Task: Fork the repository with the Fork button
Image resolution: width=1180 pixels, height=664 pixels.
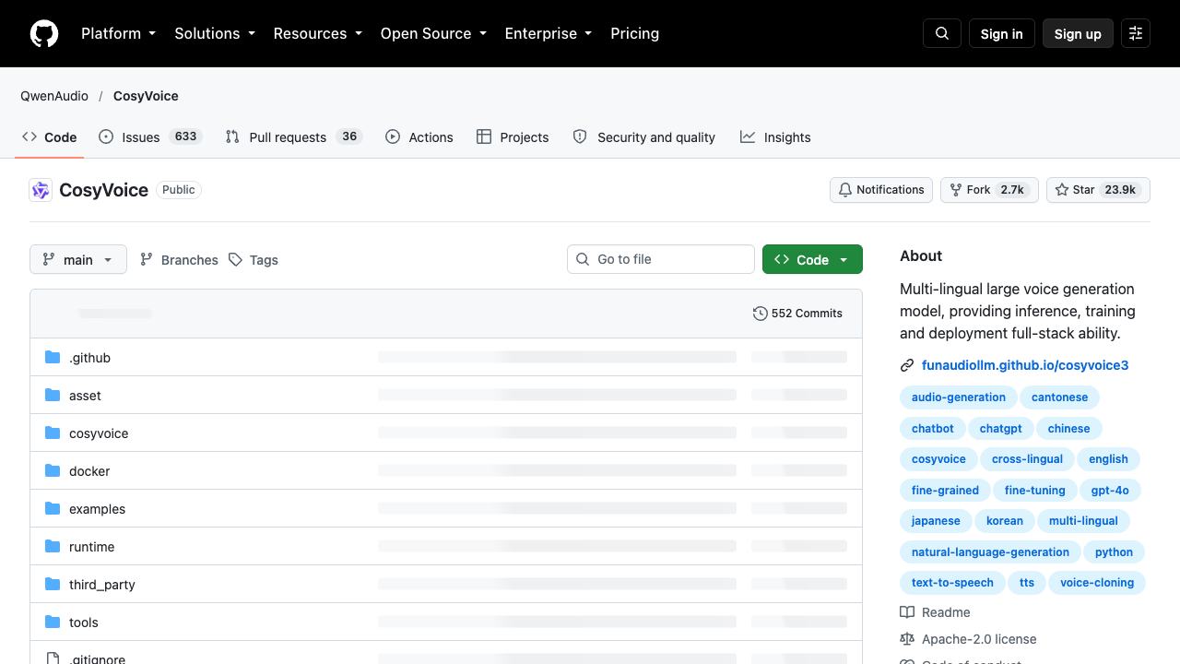Action: pos(989,190)
